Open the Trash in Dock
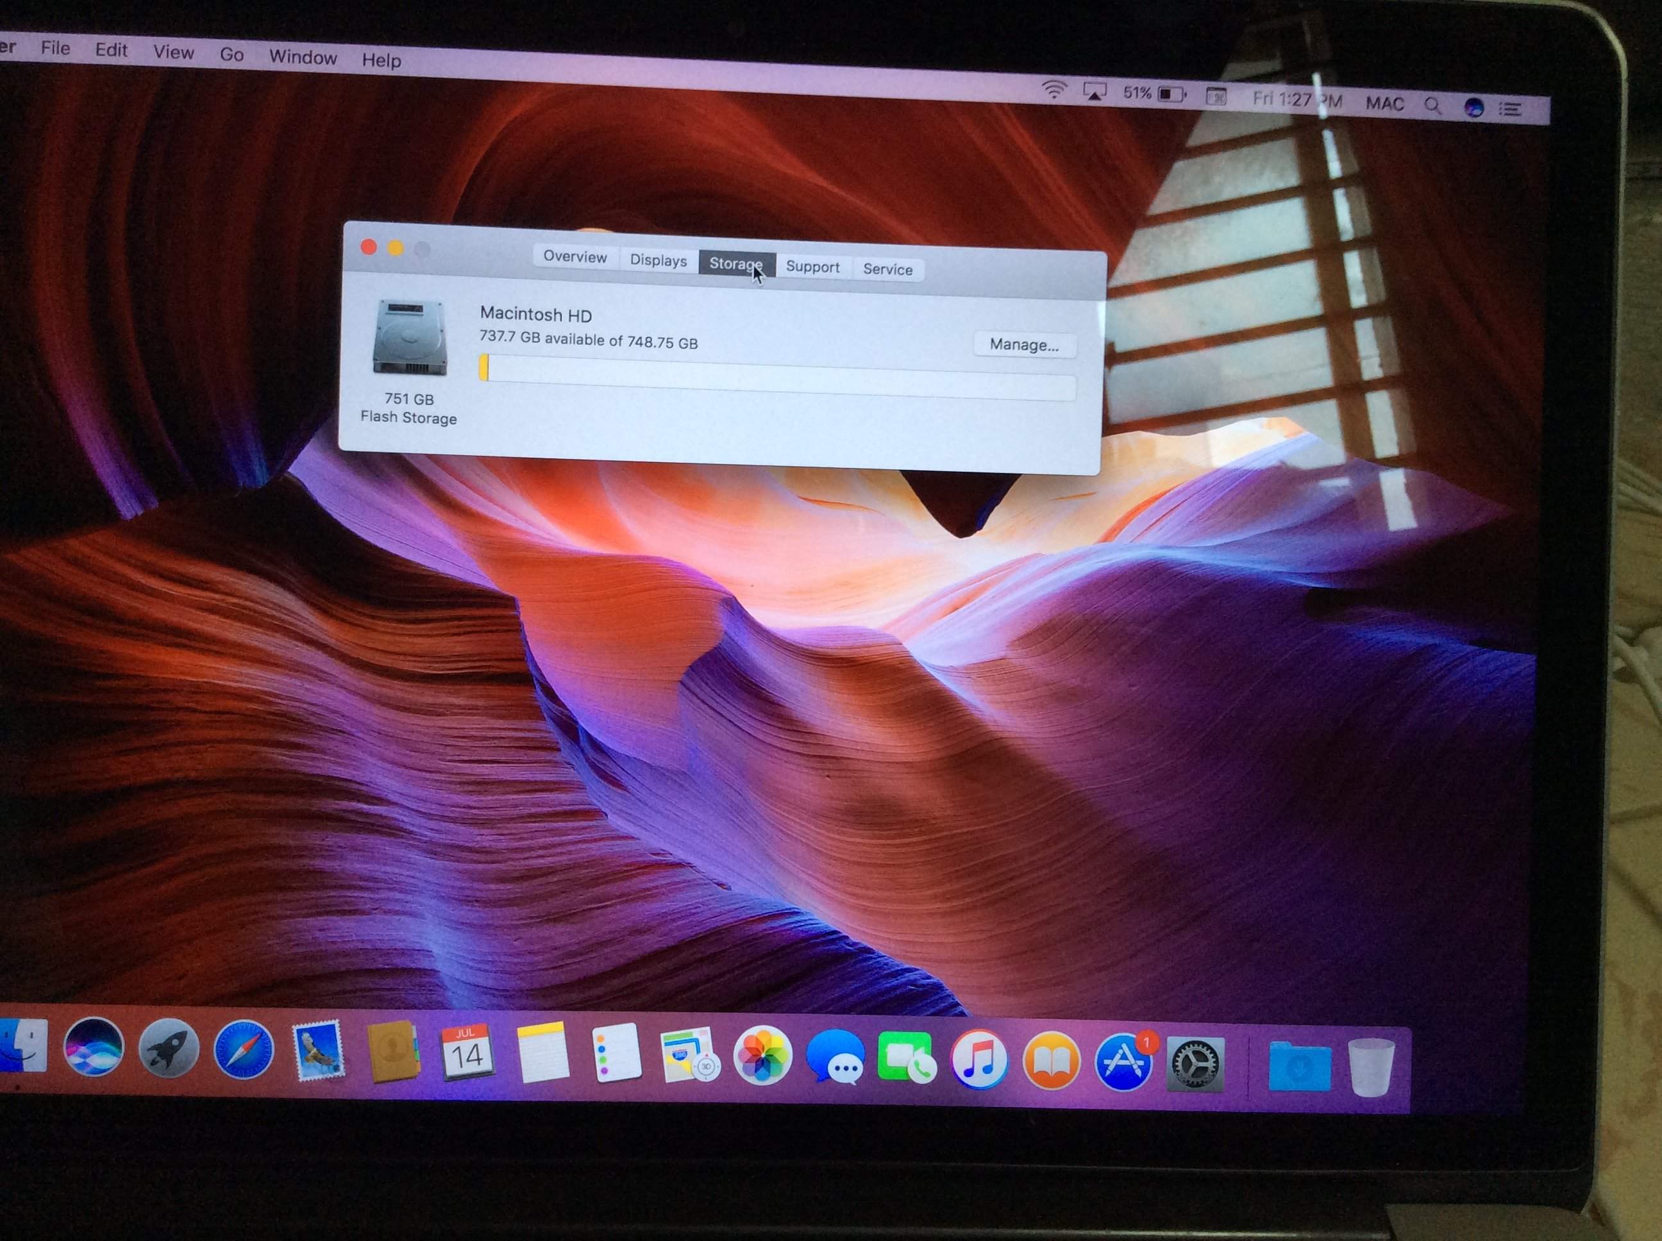The height and width of the screenshot is (1241, 1662). tap(1372, 1067)
